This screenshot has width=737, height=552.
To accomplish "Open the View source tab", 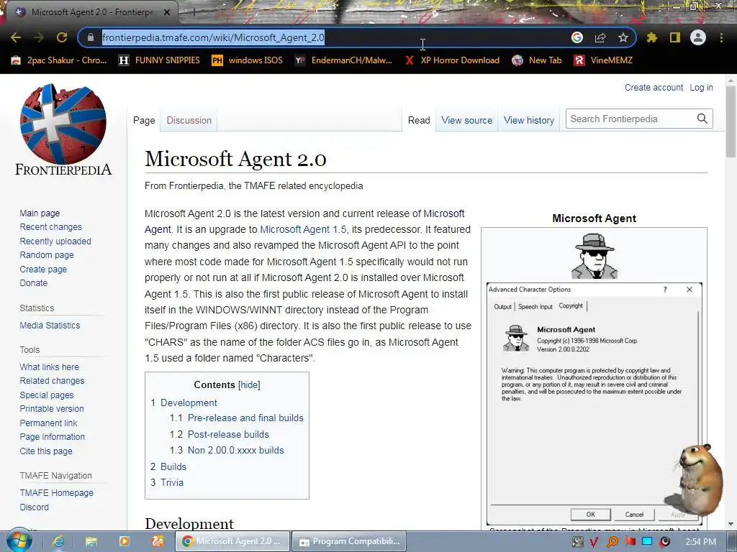I will (466, 120).
